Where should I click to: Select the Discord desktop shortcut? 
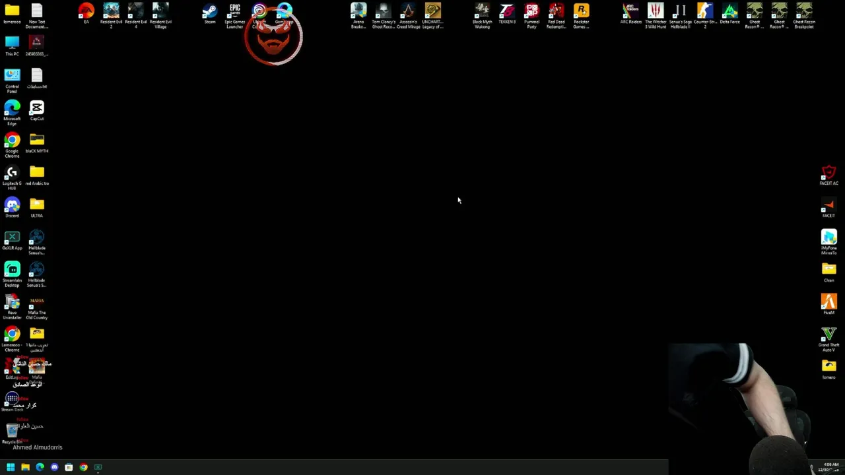point(12,207)
